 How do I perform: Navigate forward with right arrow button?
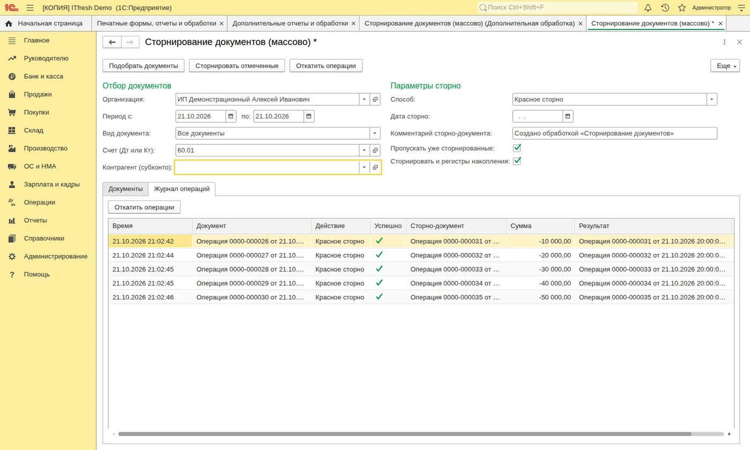[130, 42]
